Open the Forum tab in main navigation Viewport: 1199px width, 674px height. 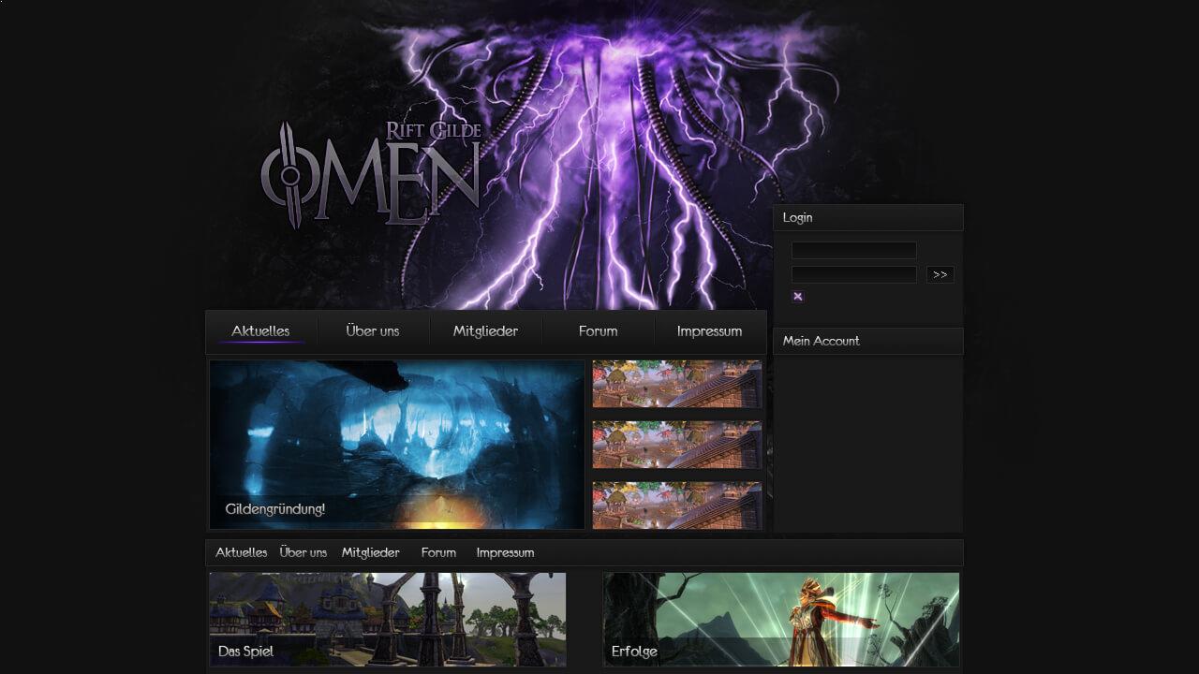(x=598, y=331)
